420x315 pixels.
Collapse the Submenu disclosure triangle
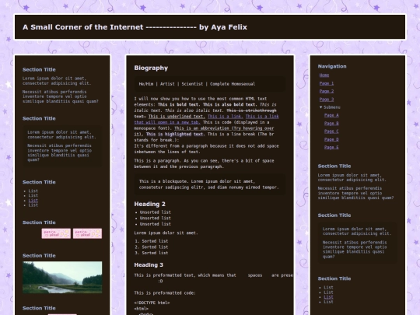pos(321,107)
